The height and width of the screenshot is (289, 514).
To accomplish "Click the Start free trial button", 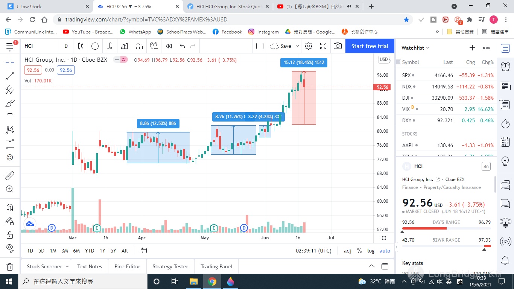I will coord(370,46).
